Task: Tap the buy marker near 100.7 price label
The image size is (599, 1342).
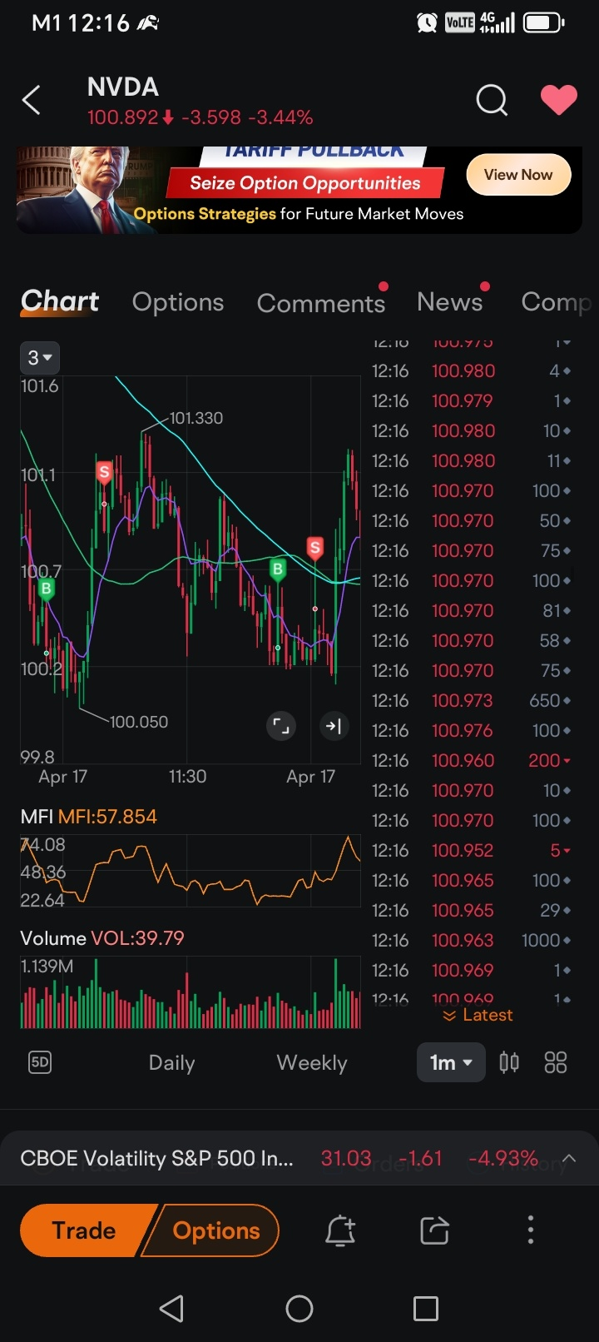Action: tap(47, 589)
